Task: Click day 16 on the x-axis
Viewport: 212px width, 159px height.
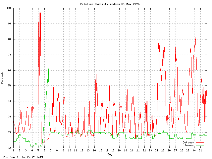Action: tap(107, 150)
